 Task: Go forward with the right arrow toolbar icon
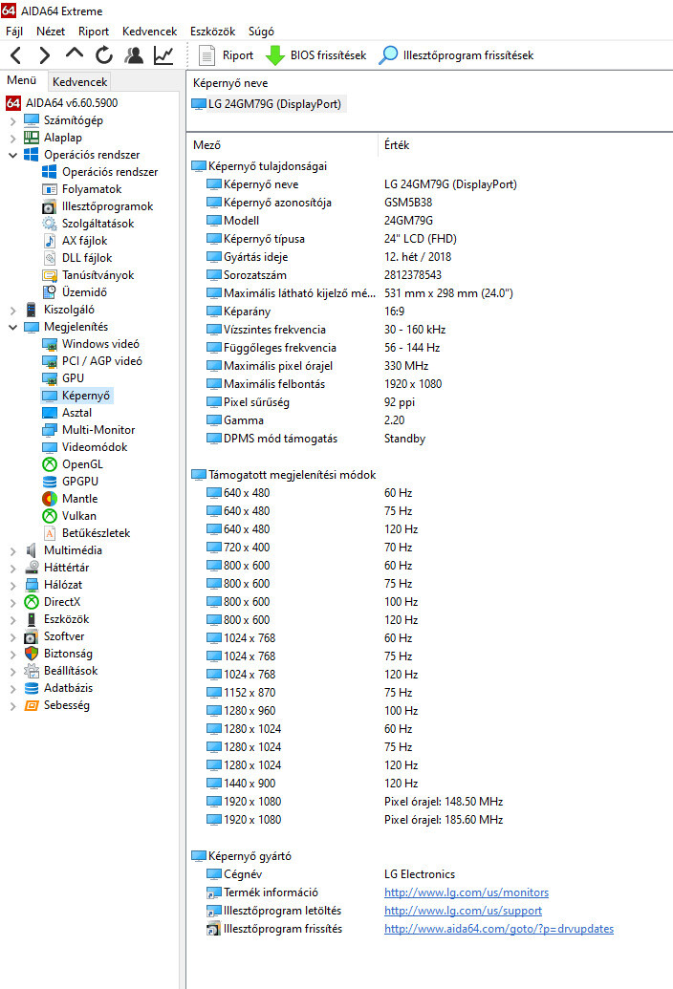(x=44, y=55)
